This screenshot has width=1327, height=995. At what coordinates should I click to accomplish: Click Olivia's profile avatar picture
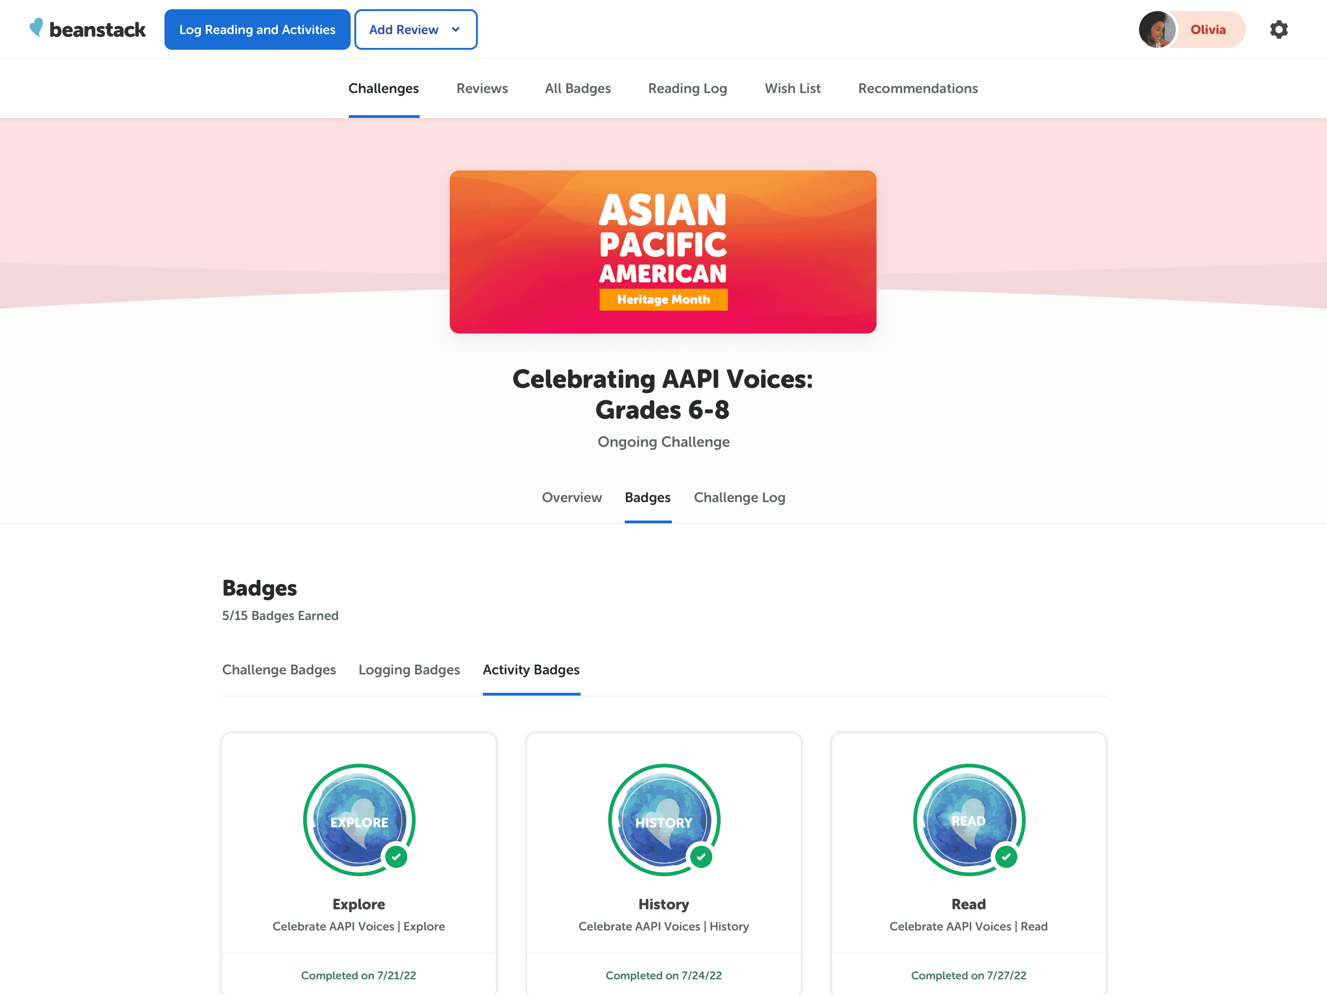click(1157, 29)
